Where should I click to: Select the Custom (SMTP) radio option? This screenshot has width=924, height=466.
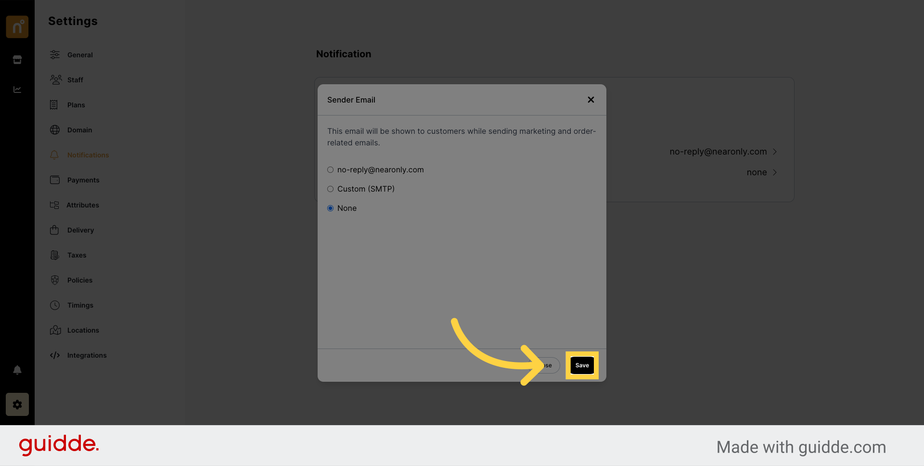(330, 189)
